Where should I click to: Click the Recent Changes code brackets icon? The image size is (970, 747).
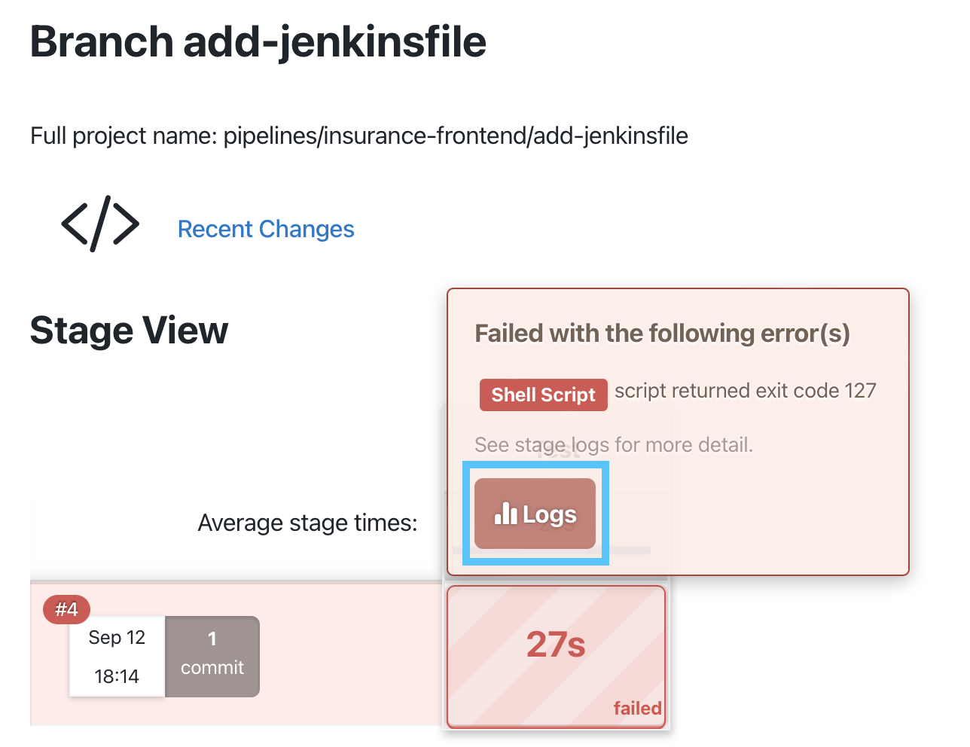[100, 224]
